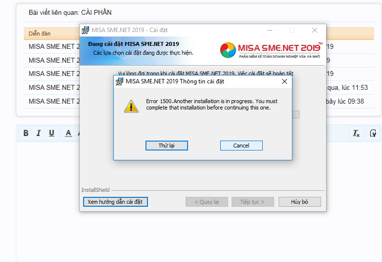Click the disabled Tiếp tục button

coord(253,202)
